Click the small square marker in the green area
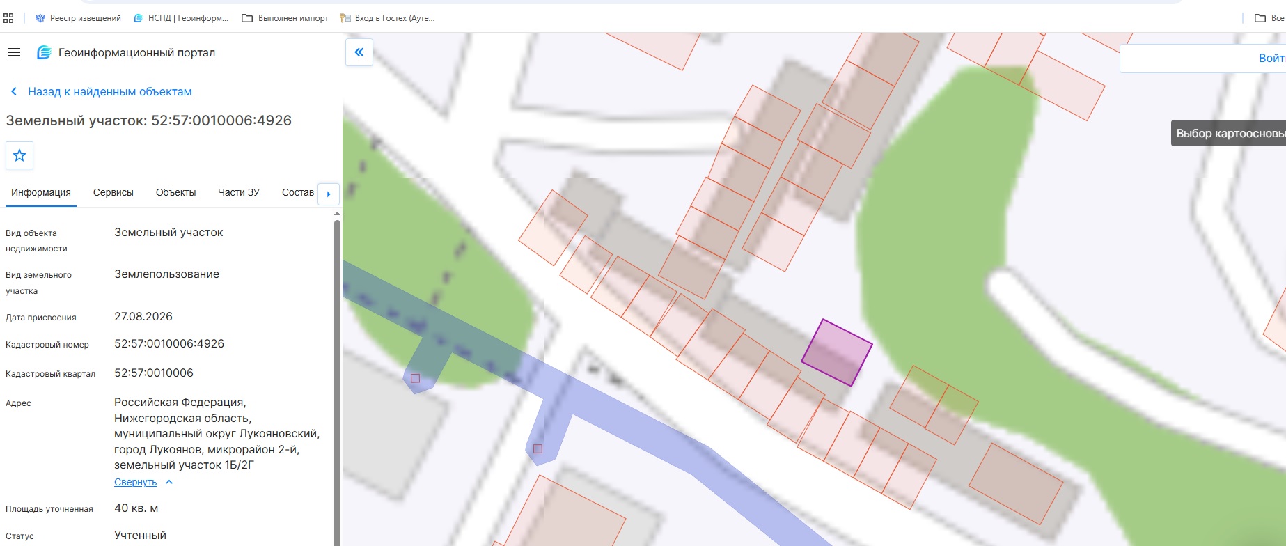The width and height of the screenshot is (1286, 546). pos(415,378)
